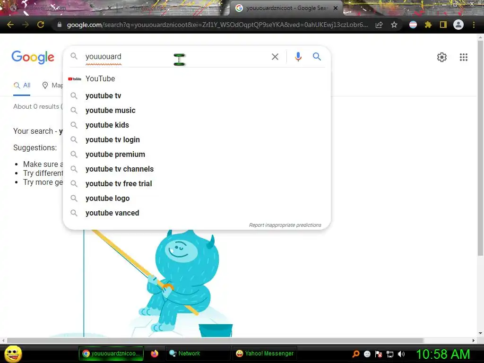
Task: Click the horizontal scrollbar
Action: click(x=215, y=340)
